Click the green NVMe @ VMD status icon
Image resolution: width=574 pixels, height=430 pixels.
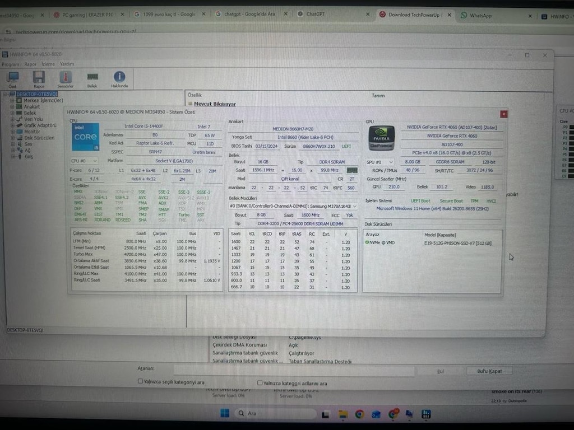367,242
